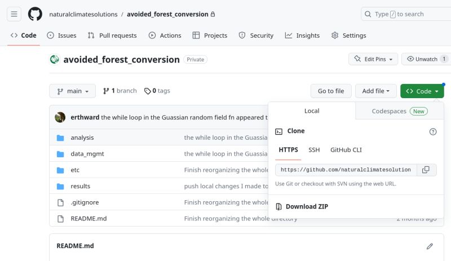Expand the Edit Pins dropdown
This screenshot has height=261, width=451.
pos(373,59)
